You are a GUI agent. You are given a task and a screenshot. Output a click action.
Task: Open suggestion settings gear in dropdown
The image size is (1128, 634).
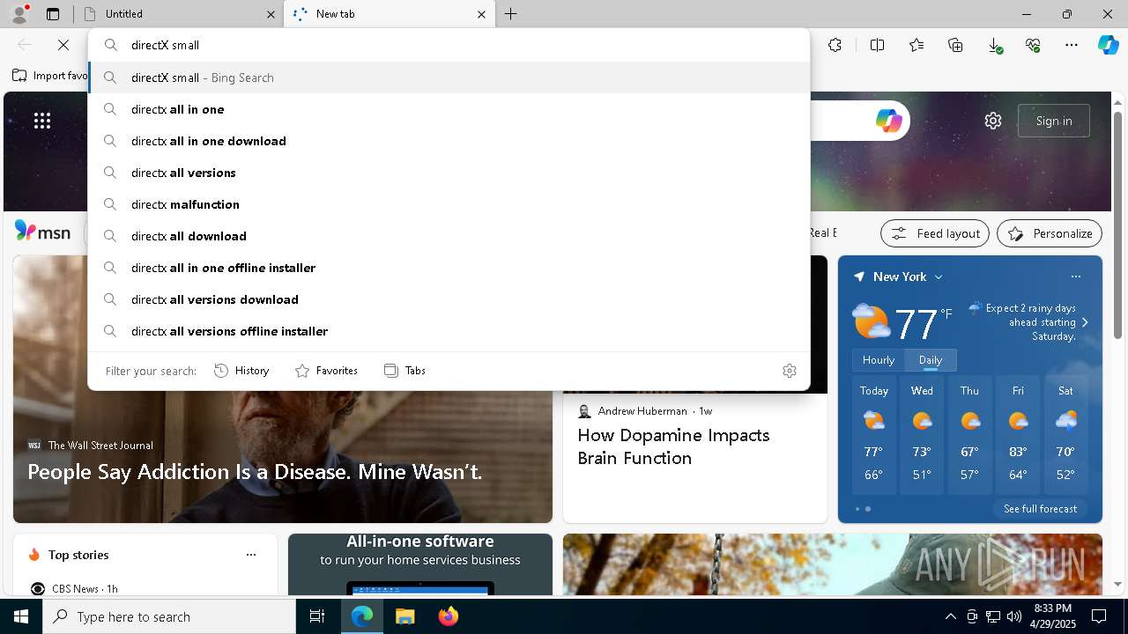[x=790, y=371]
